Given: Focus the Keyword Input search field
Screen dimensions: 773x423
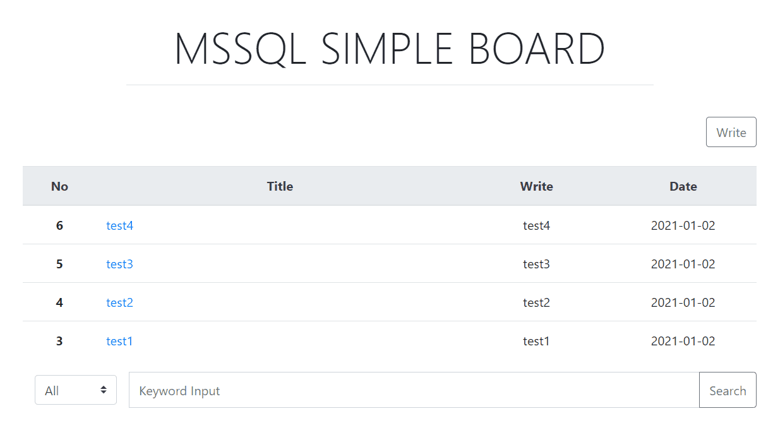Looking at the screenshot, I should (x=414, y=390).
